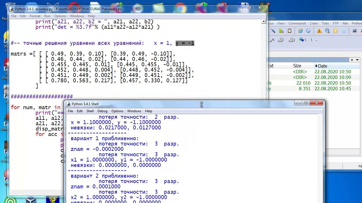This screenshot has height=203, width=362.
Task: Open Debug menu in Python Shell
Action: 102,111
